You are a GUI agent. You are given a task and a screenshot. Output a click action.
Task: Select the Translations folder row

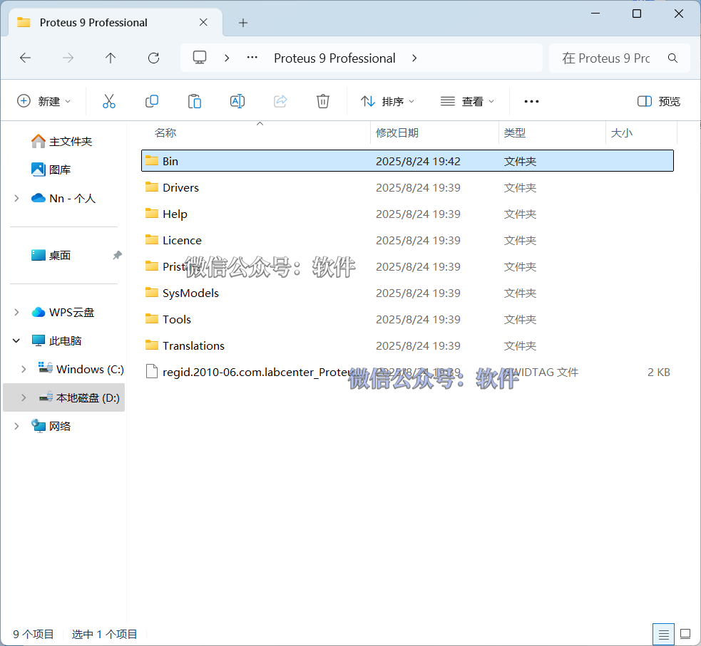pos(407,345)
